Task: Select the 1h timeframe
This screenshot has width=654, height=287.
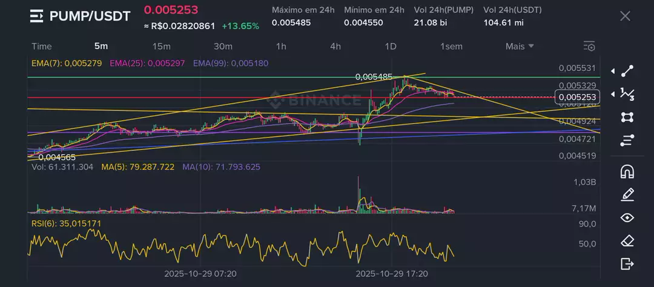Action: coord(281,46)
